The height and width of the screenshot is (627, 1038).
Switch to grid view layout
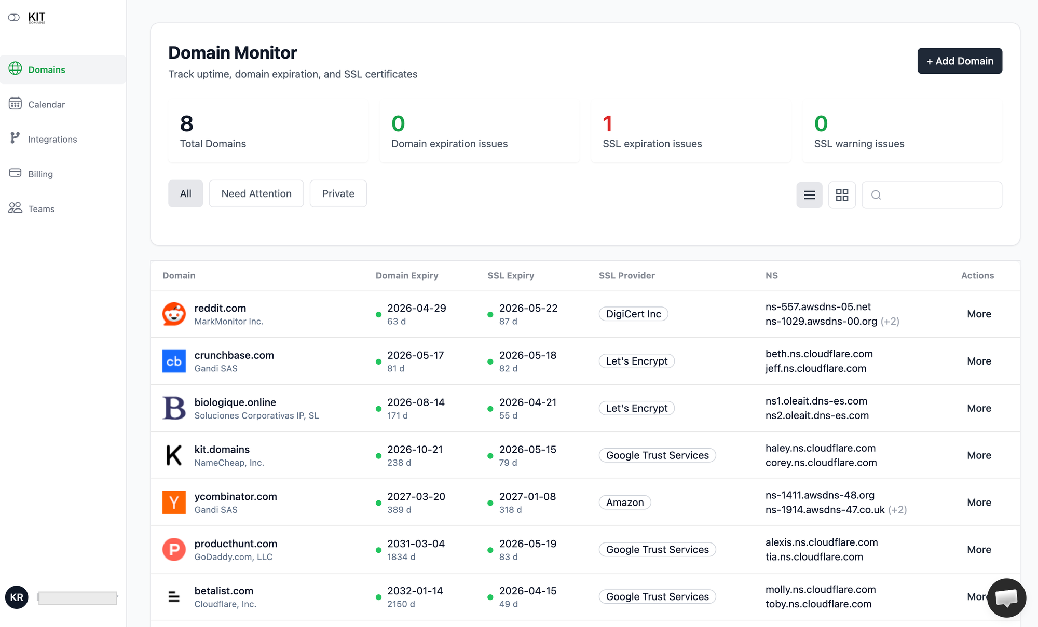coord(842,195)
